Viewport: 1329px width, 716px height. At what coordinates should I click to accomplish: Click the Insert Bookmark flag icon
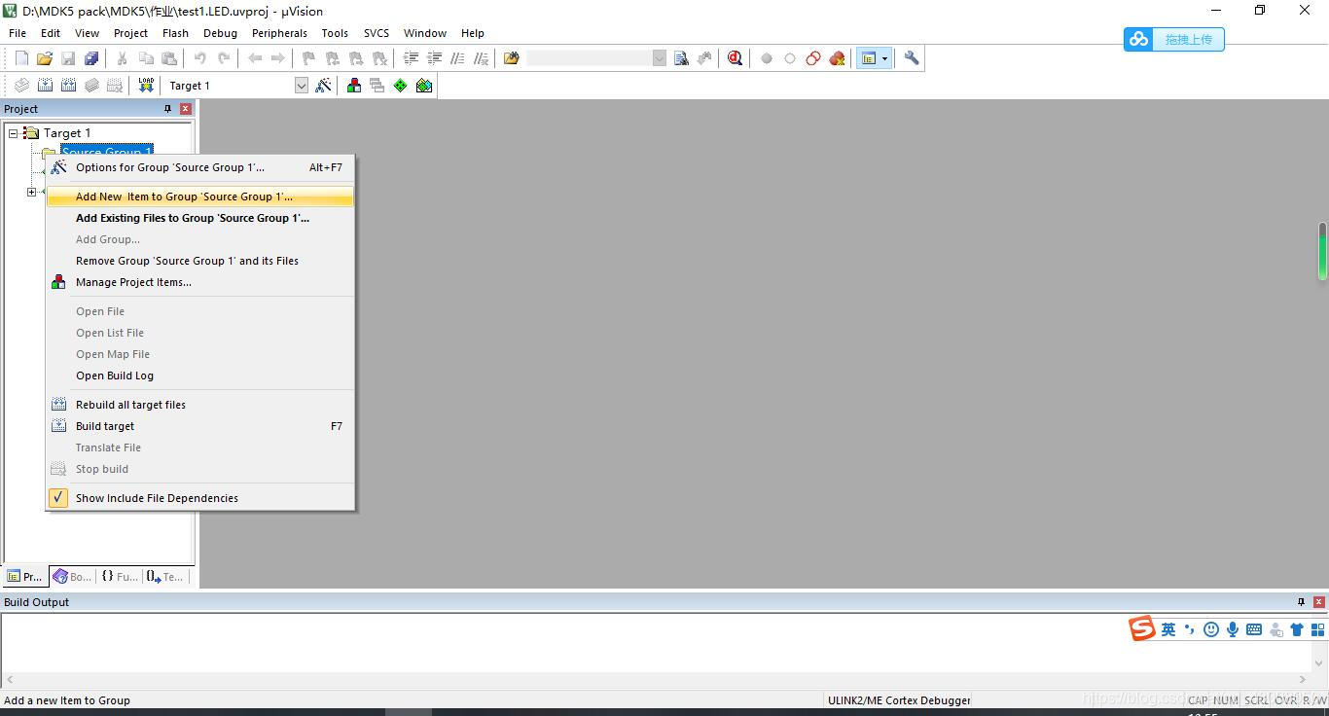309,58
